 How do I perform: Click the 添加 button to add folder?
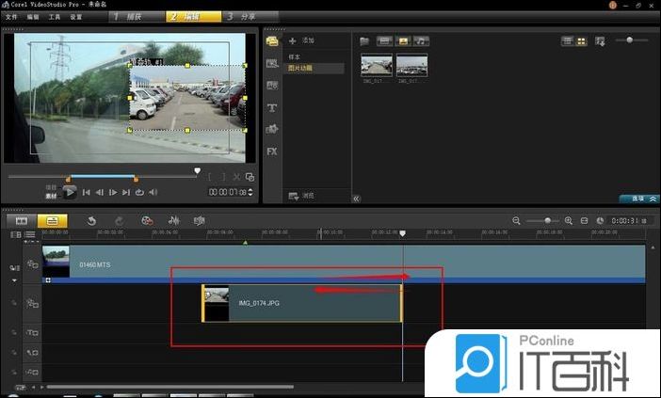tap(302, 41)
